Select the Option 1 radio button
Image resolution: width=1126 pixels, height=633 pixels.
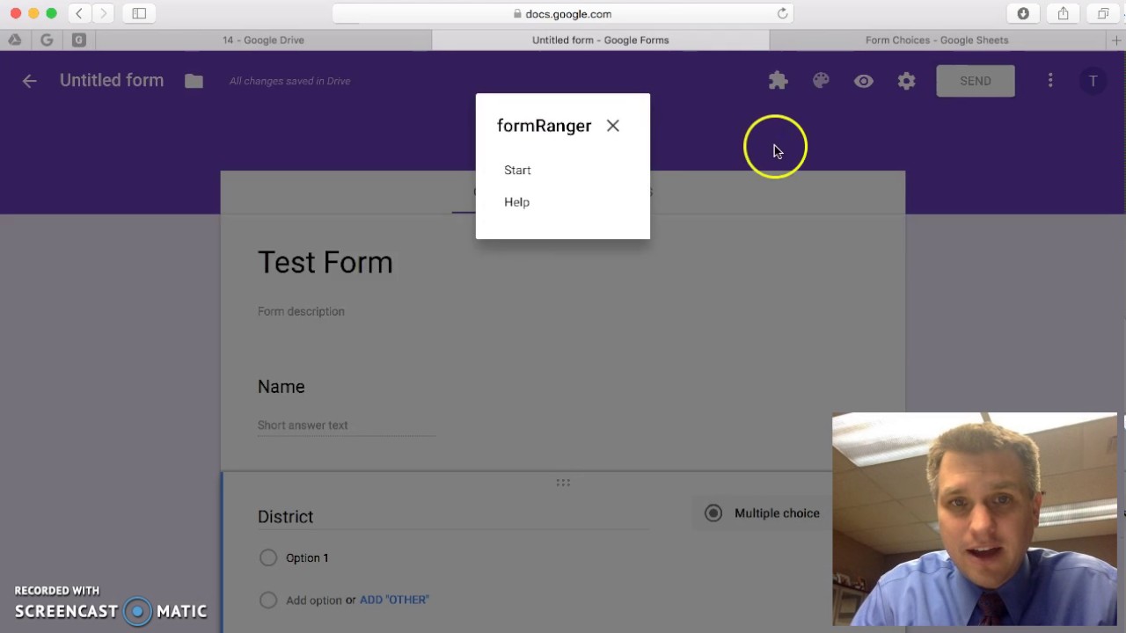click(268, 557)
